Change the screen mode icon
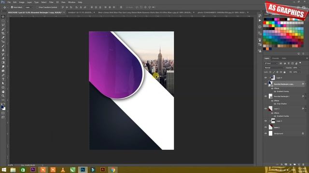Screen dimensions: 309x173 click(x=3, y=117)
